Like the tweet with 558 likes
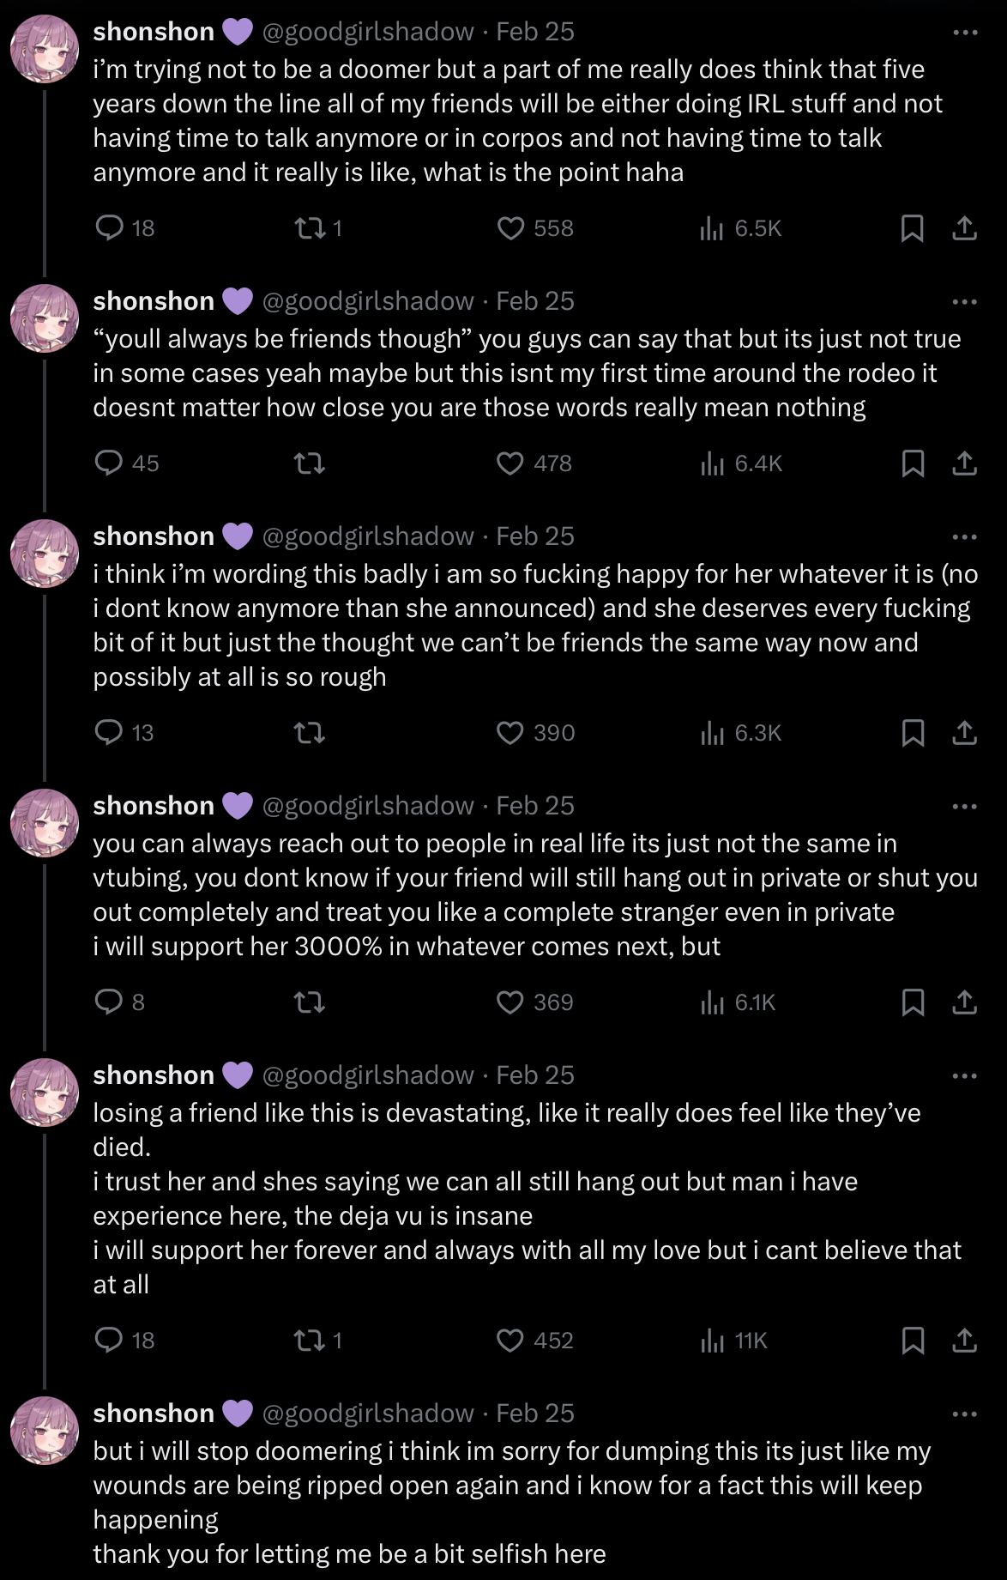Screen dimensions: 1007x1580 [x=510, y=228]
